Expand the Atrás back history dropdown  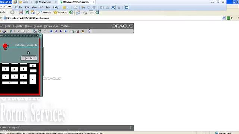pos(7,12)
